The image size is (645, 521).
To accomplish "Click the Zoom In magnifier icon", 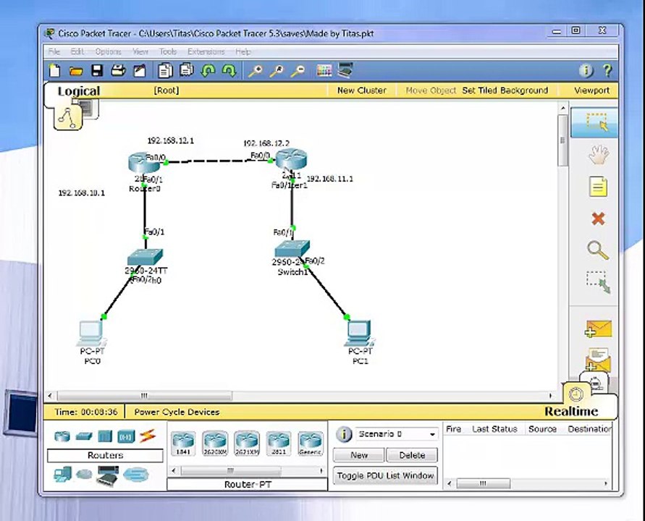I will [255, 71].
